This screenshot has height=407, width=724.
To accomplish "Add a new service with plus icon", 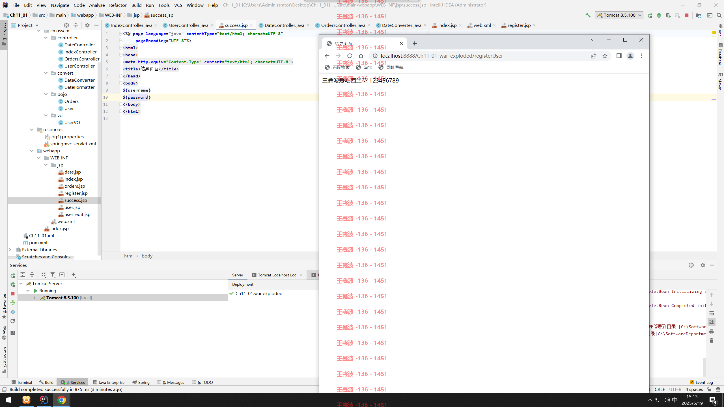I will (74, 274).
